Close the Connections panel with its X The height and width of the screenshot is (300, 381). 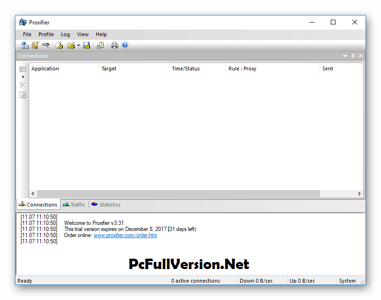[361, 56]
